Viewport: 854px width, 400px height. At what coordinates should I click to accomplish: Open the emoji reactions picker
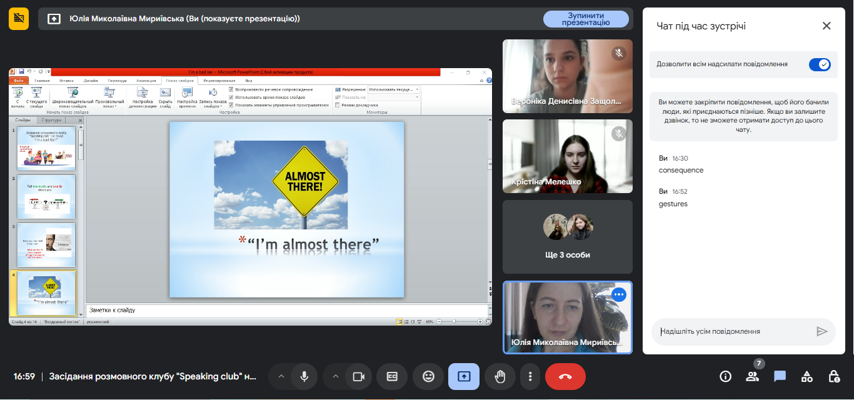coord(428,376)
